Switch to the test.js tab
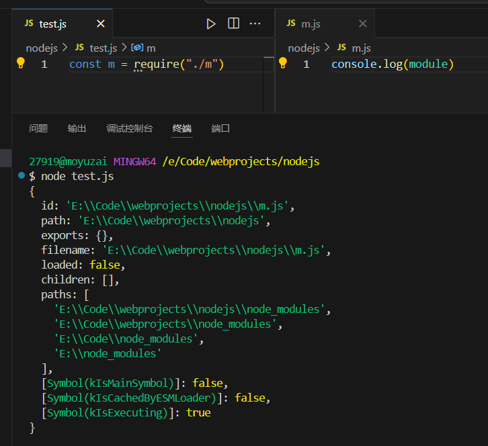The image size is (488, 446). pyautogui.click(x=52, y=24)
